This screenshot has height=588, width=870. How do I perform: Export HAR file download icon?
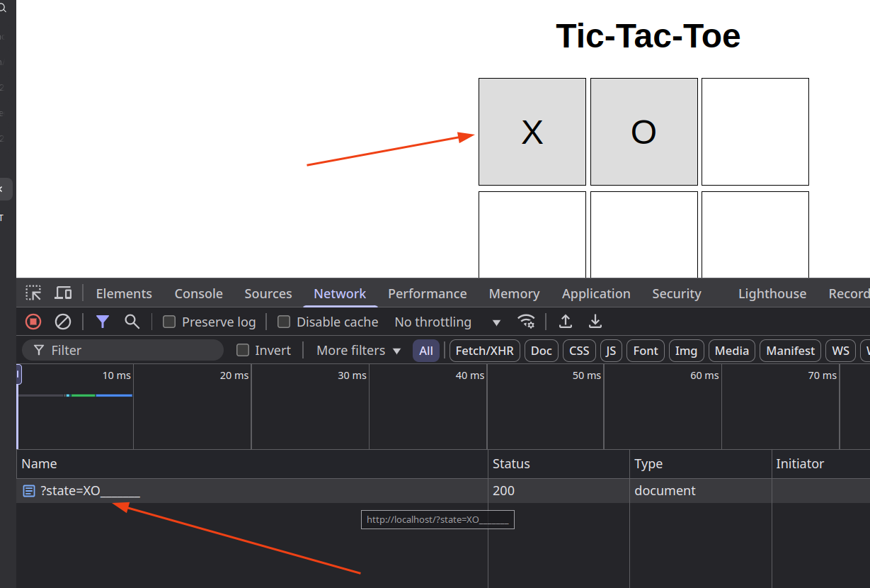pos(595,322)
